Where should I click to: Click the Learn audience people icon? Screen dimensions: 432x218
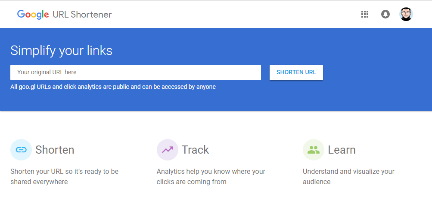[314, 150]
